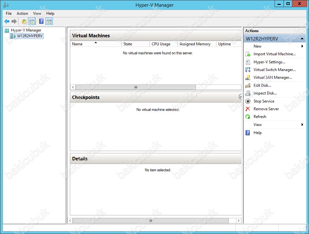
Task: Toggle the Show/Hide Console Tree toolbar icon
Action: point(32,21)
